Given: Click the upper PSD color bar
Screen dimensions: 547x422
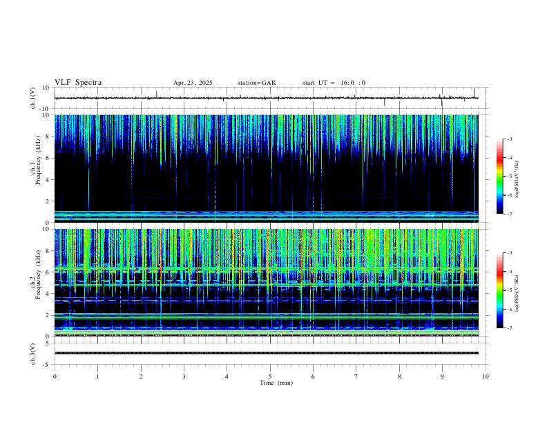Looking at the screenshot, I should [500, 177].
